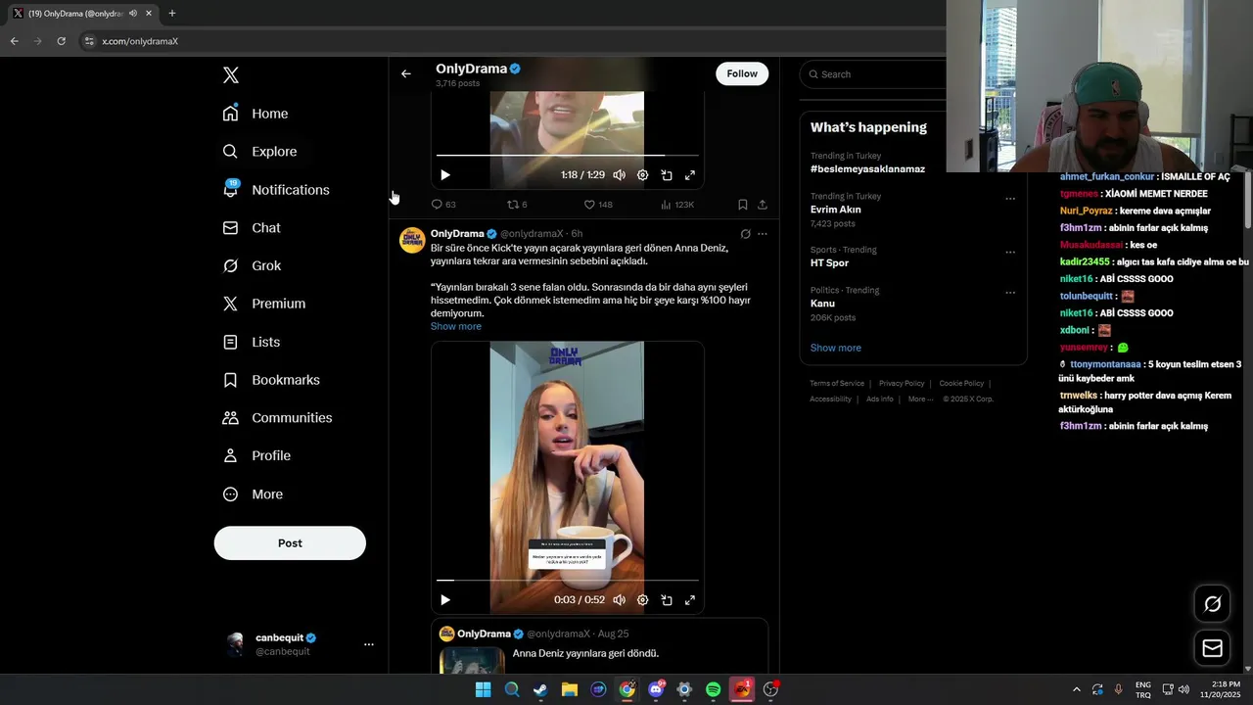Open Bookmarks in the sidebar
The height and width of the screenshot is (705, 1253).
(271, 380)
